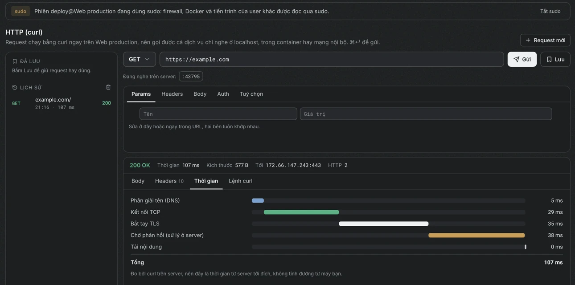The image size is (575, 285).
Task: Show the response Headers 10 tab
Action: pos(169,181)
